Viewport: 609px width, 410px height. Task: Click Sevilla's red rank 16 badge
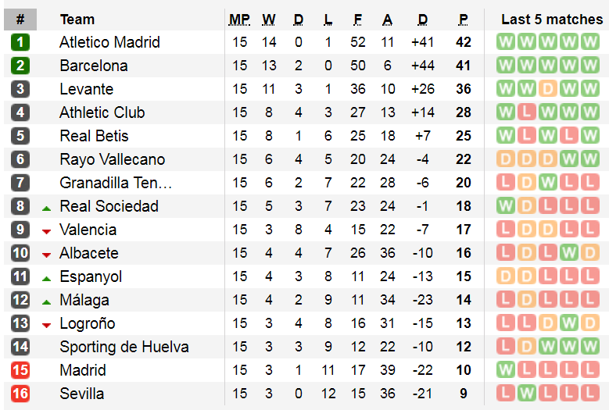pos(20,394)
